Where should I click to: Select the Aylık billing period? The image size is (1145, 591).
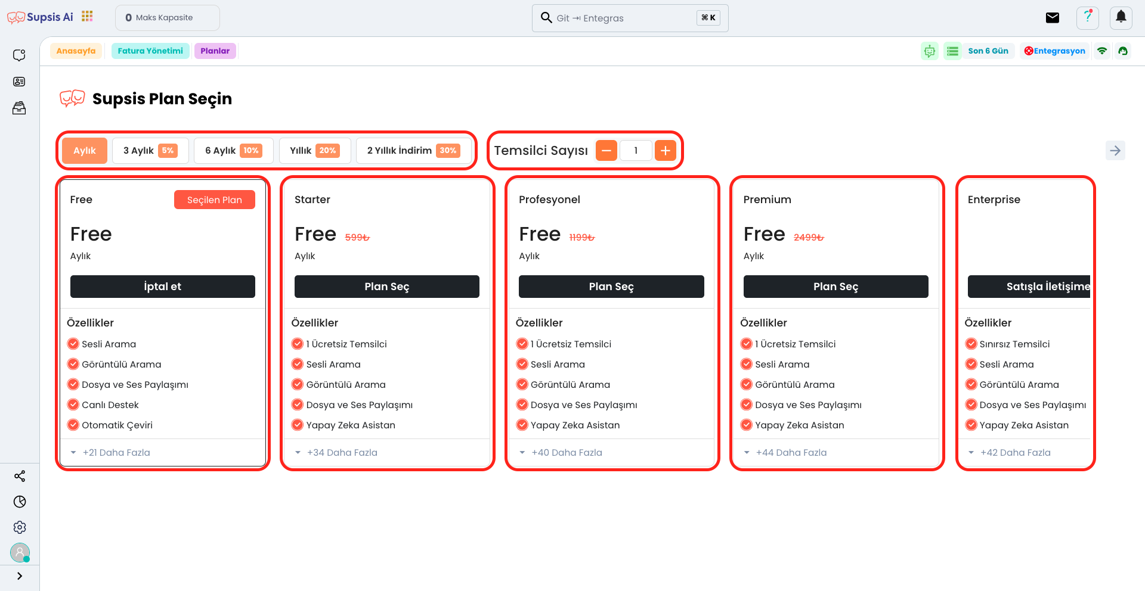click(85, 151)
